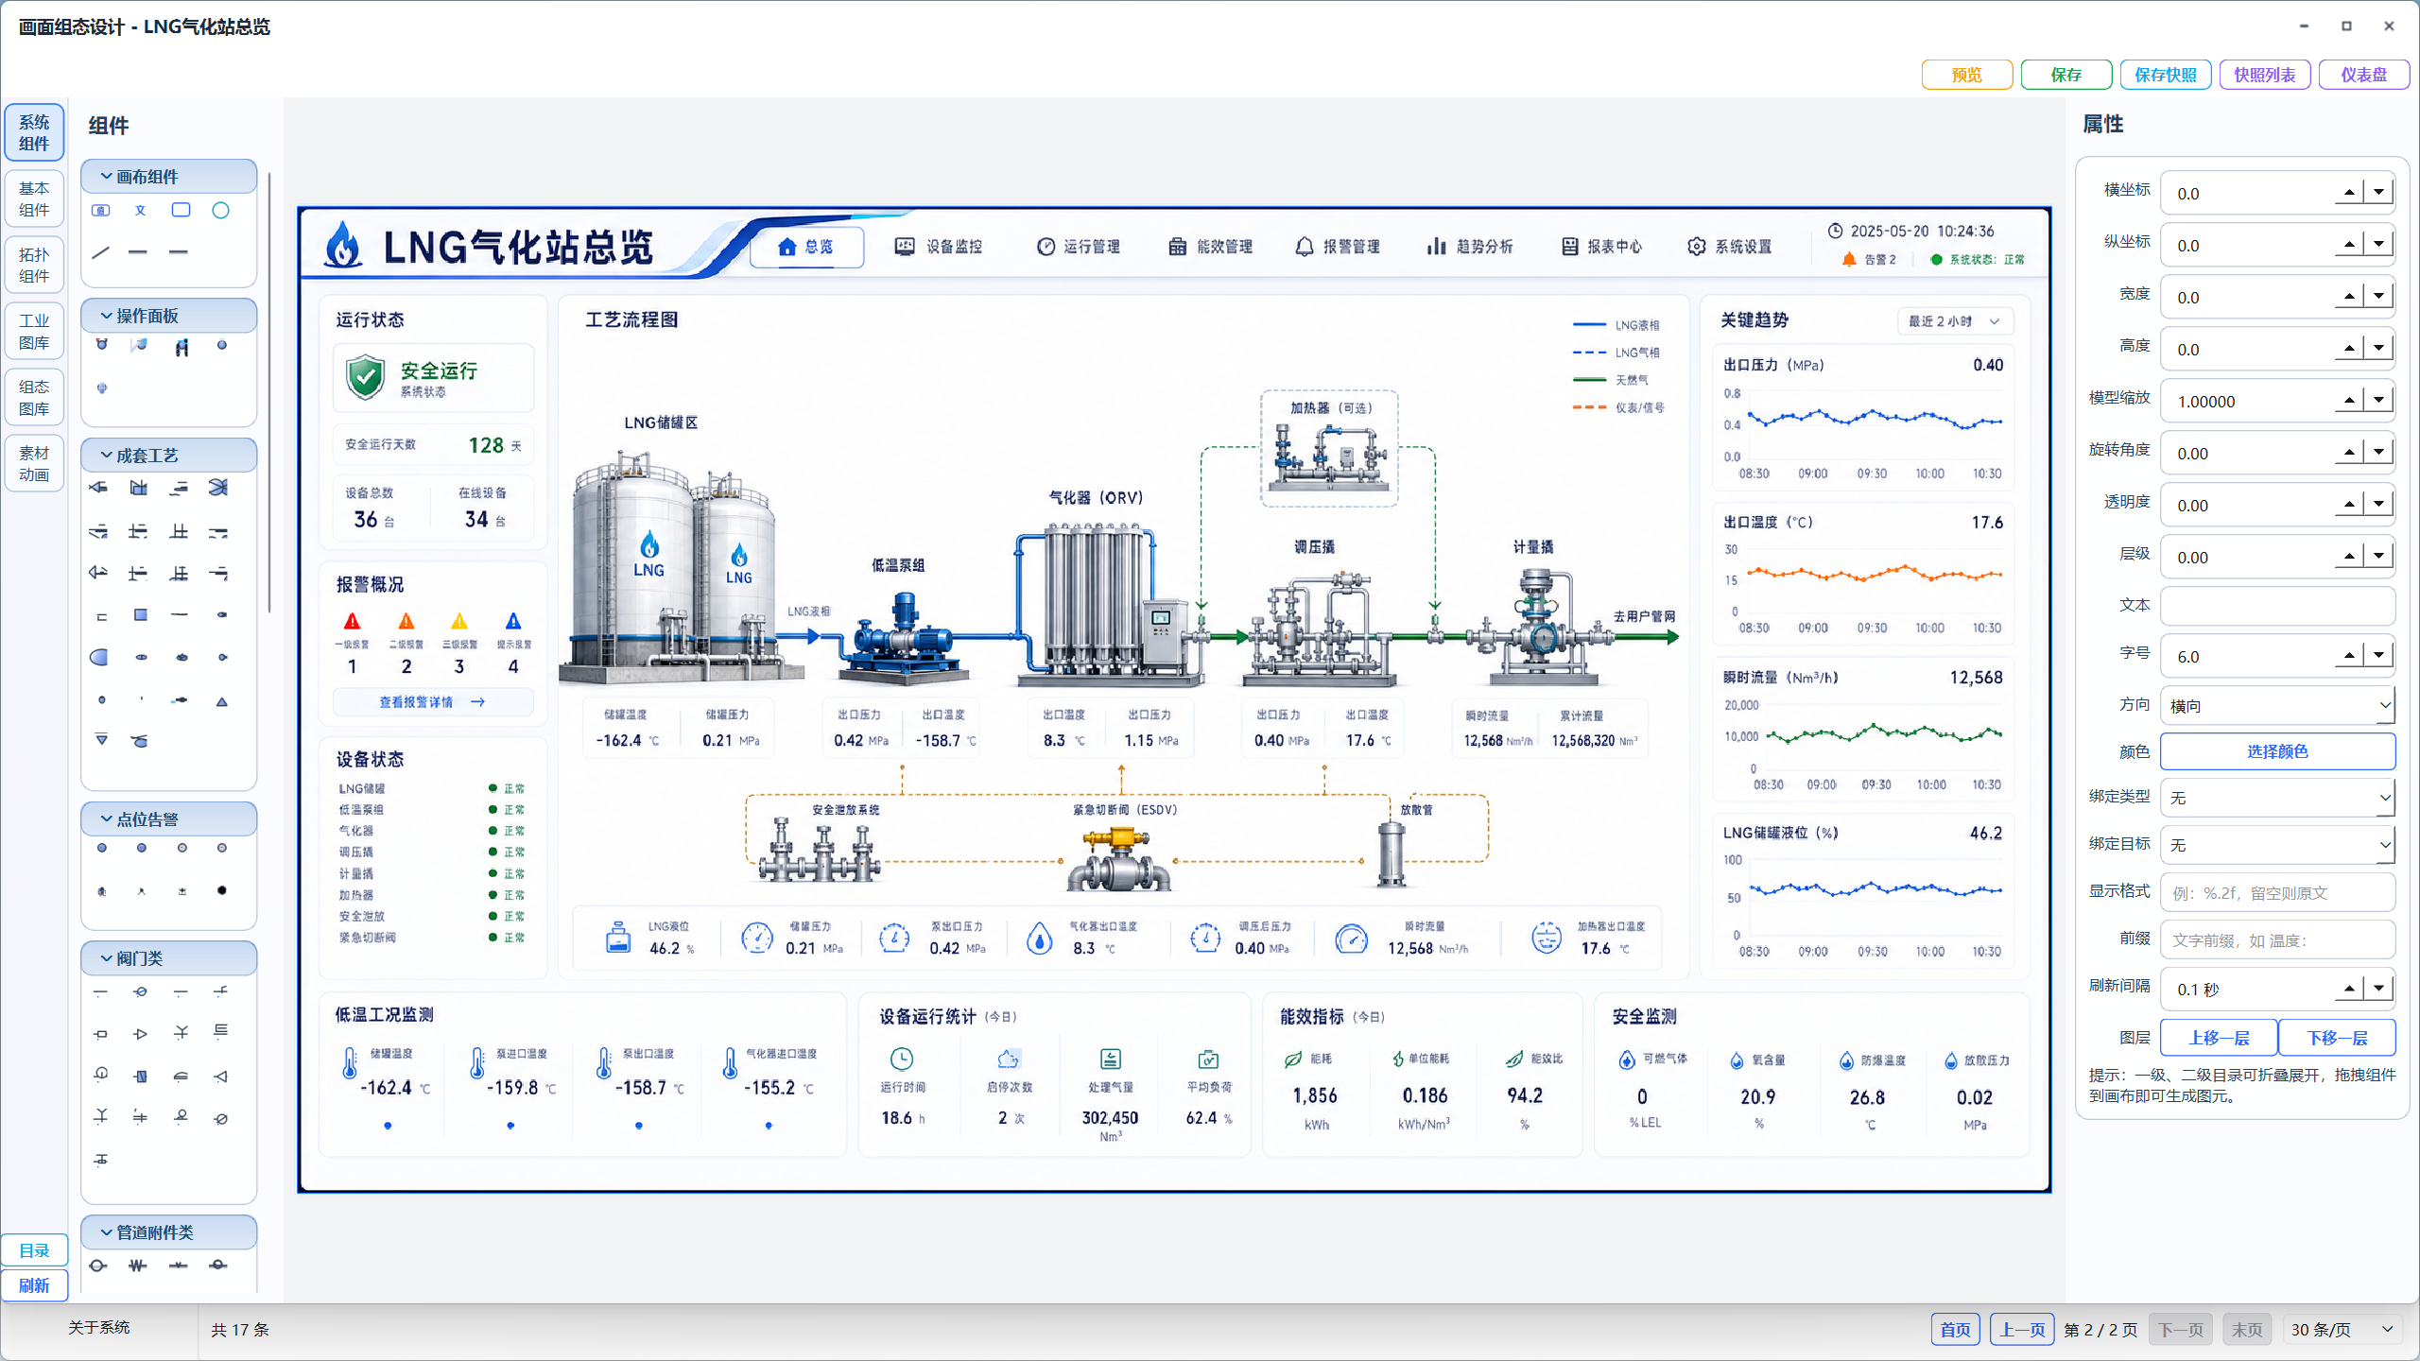Click the blue 提示报警 triangle icon
Image resolution: width=2420 pixels, height=1361 pixels.
tap(513, 621)
